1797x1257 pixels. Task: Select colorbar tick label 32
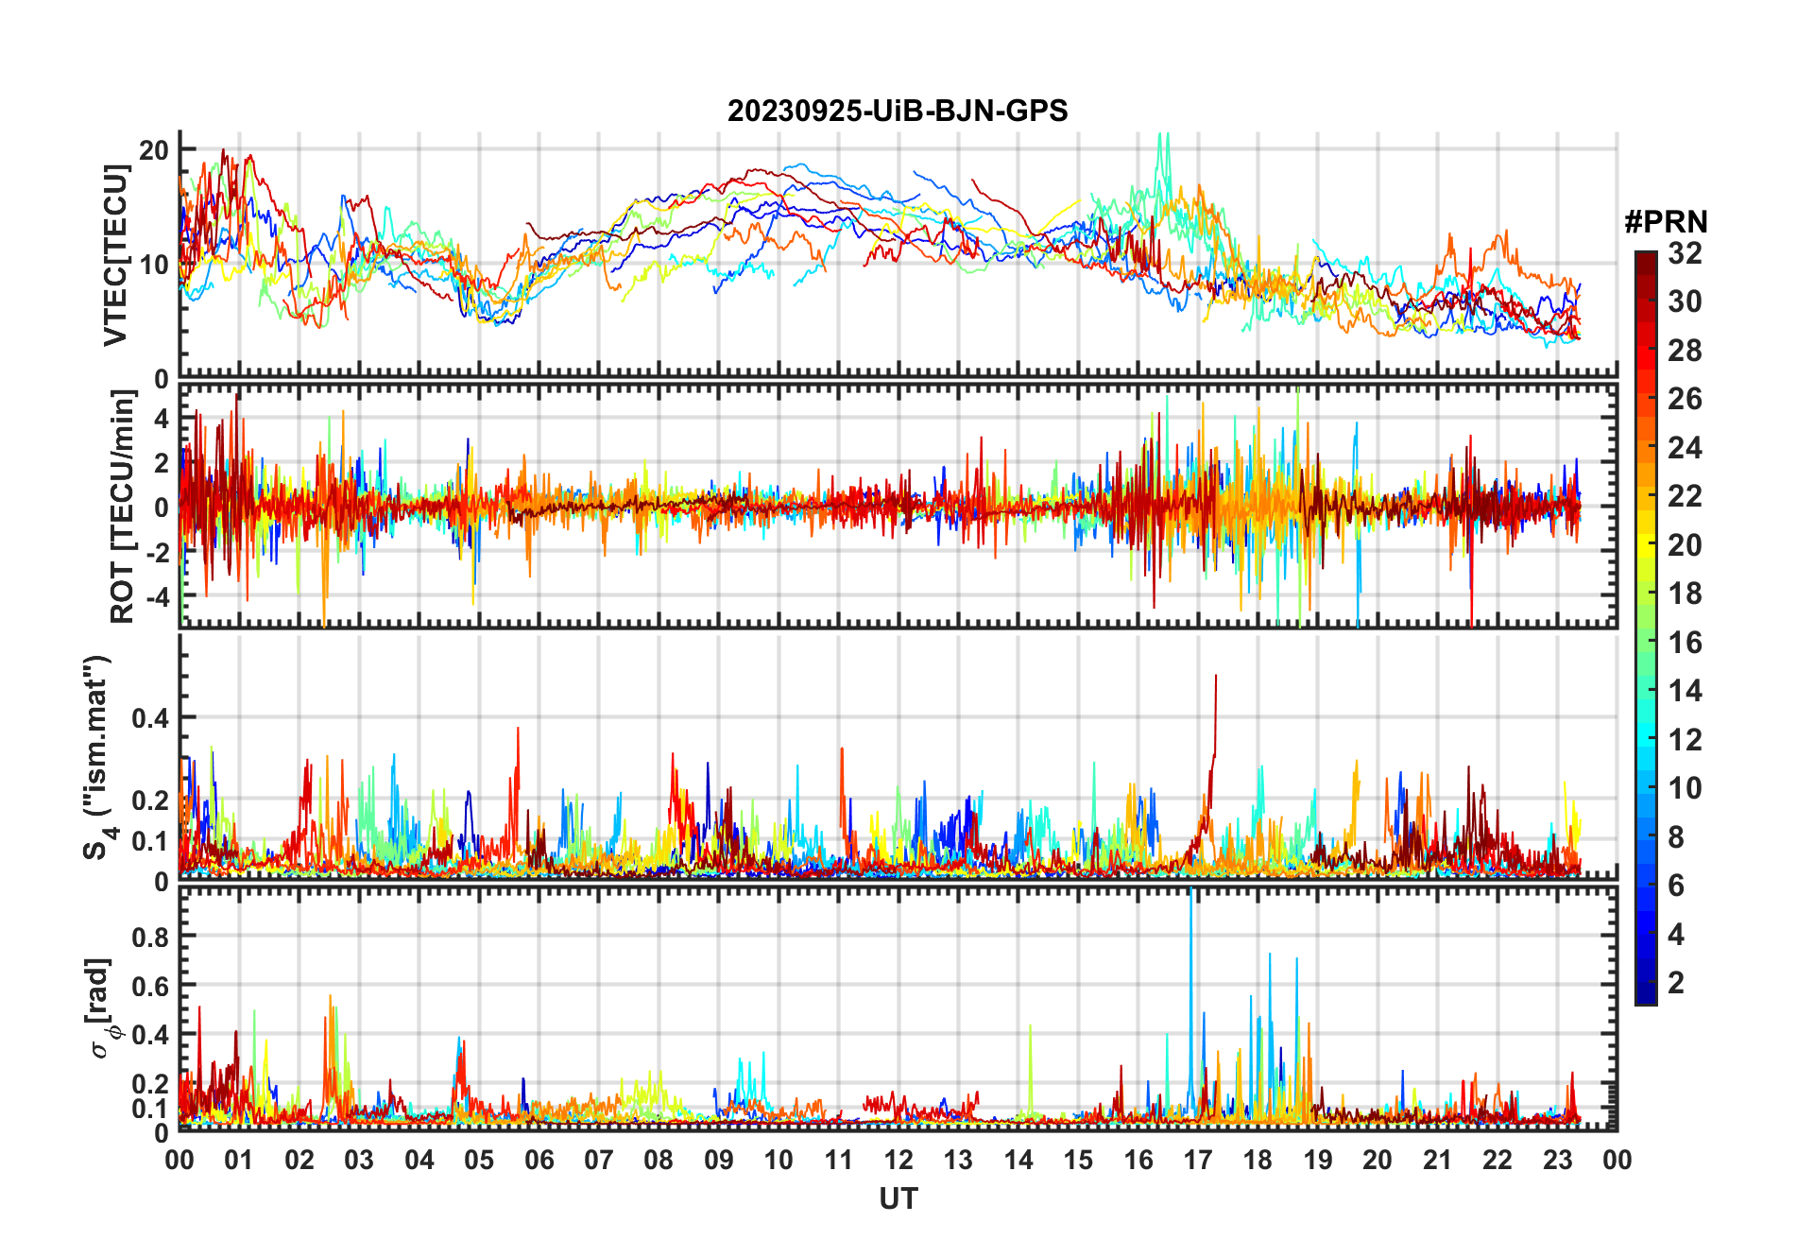[x=1685, y=253]
